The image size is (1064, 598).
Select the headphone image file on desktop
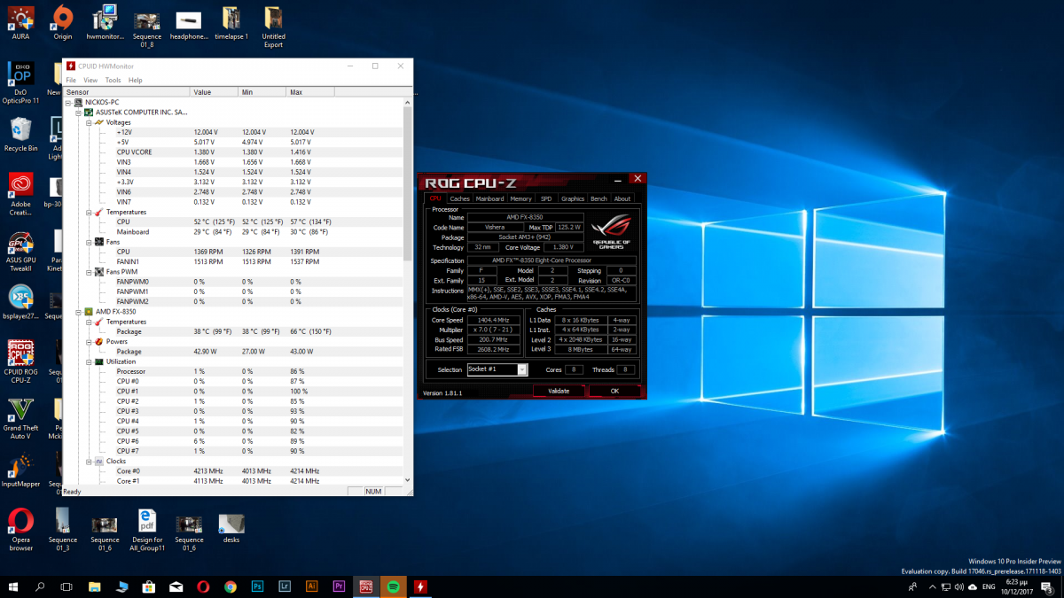189,26
